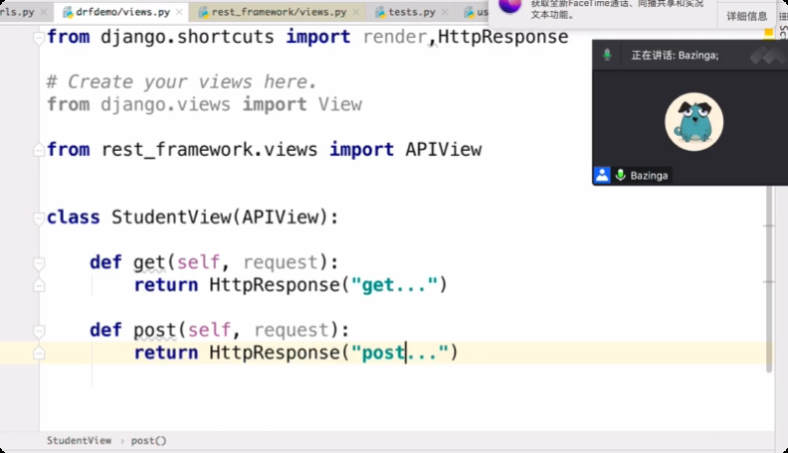
Task: Click the 正在讲话: Bazinga label
Action: pos(675,56)
